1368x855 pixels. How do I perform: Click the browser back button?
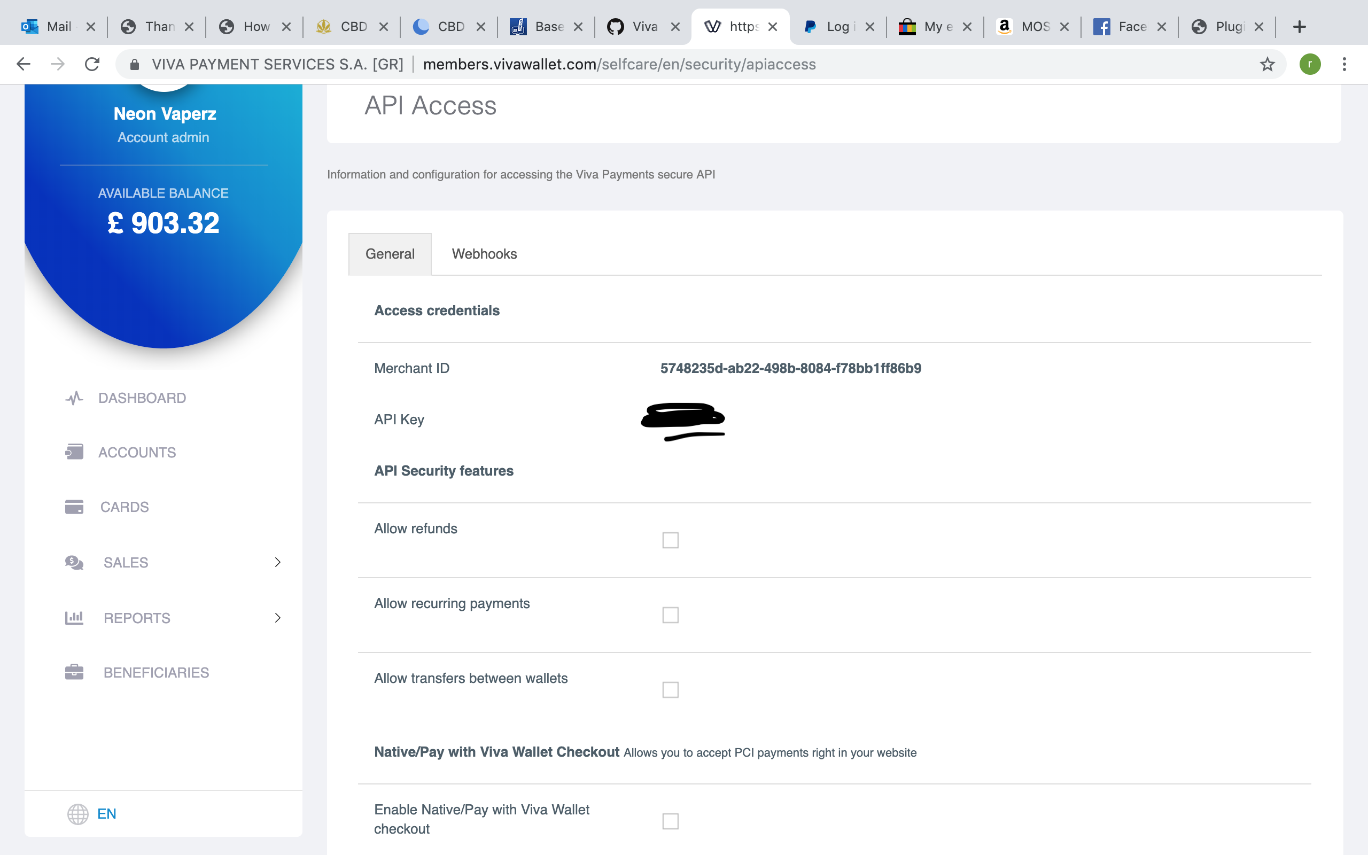pos(23,64)
